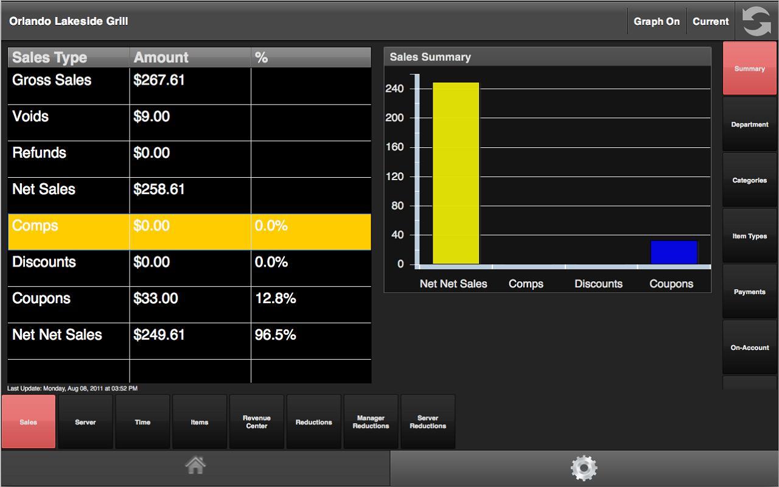Image resolution: width=779 pixels, height=487 pixels.
Task: Click the % column header
Action: pos(311,57)
